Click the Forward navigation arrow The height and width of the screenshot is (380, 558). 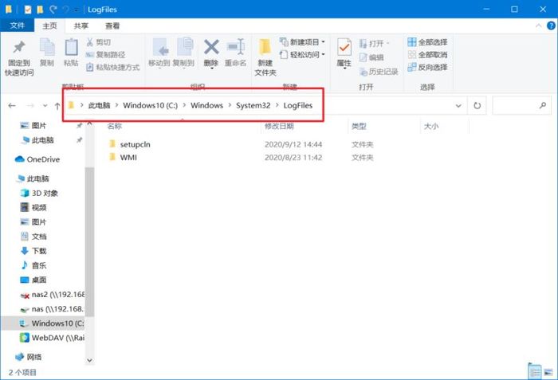click(x=30, y=106)
